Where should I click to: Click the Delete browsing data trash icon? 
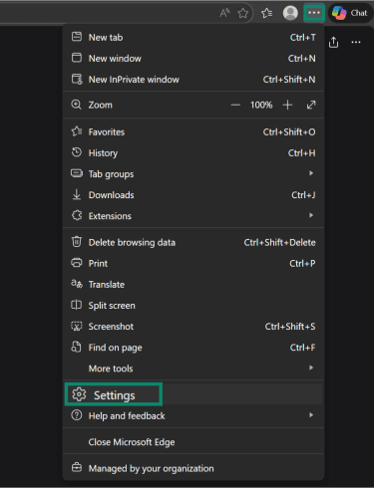(x=77, y=241)
